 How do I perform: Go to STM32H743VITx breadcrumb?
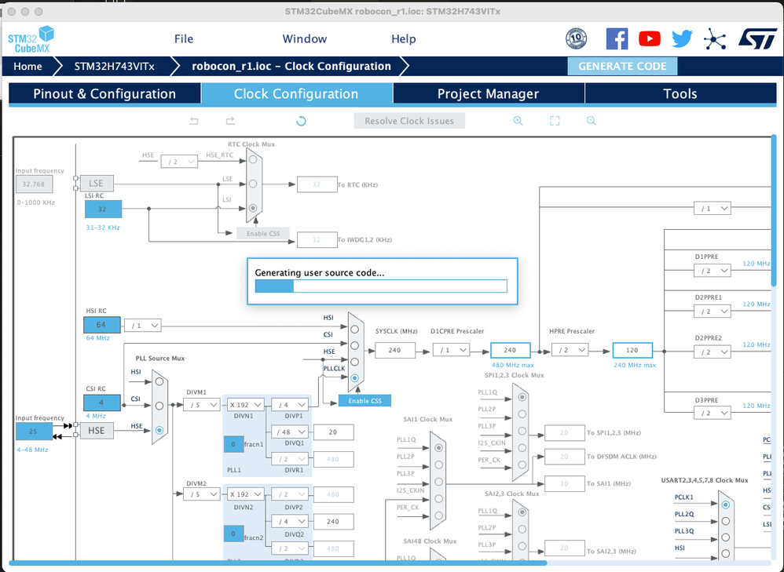115,67
